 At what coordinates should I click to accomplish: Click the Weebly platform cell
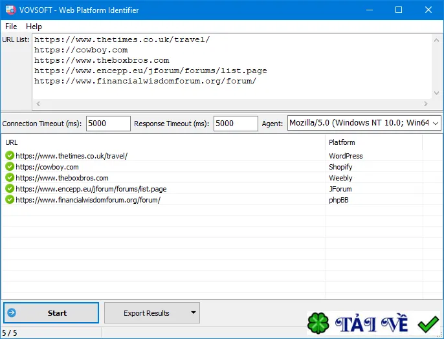pyautogui.click(x=340, y=178)
